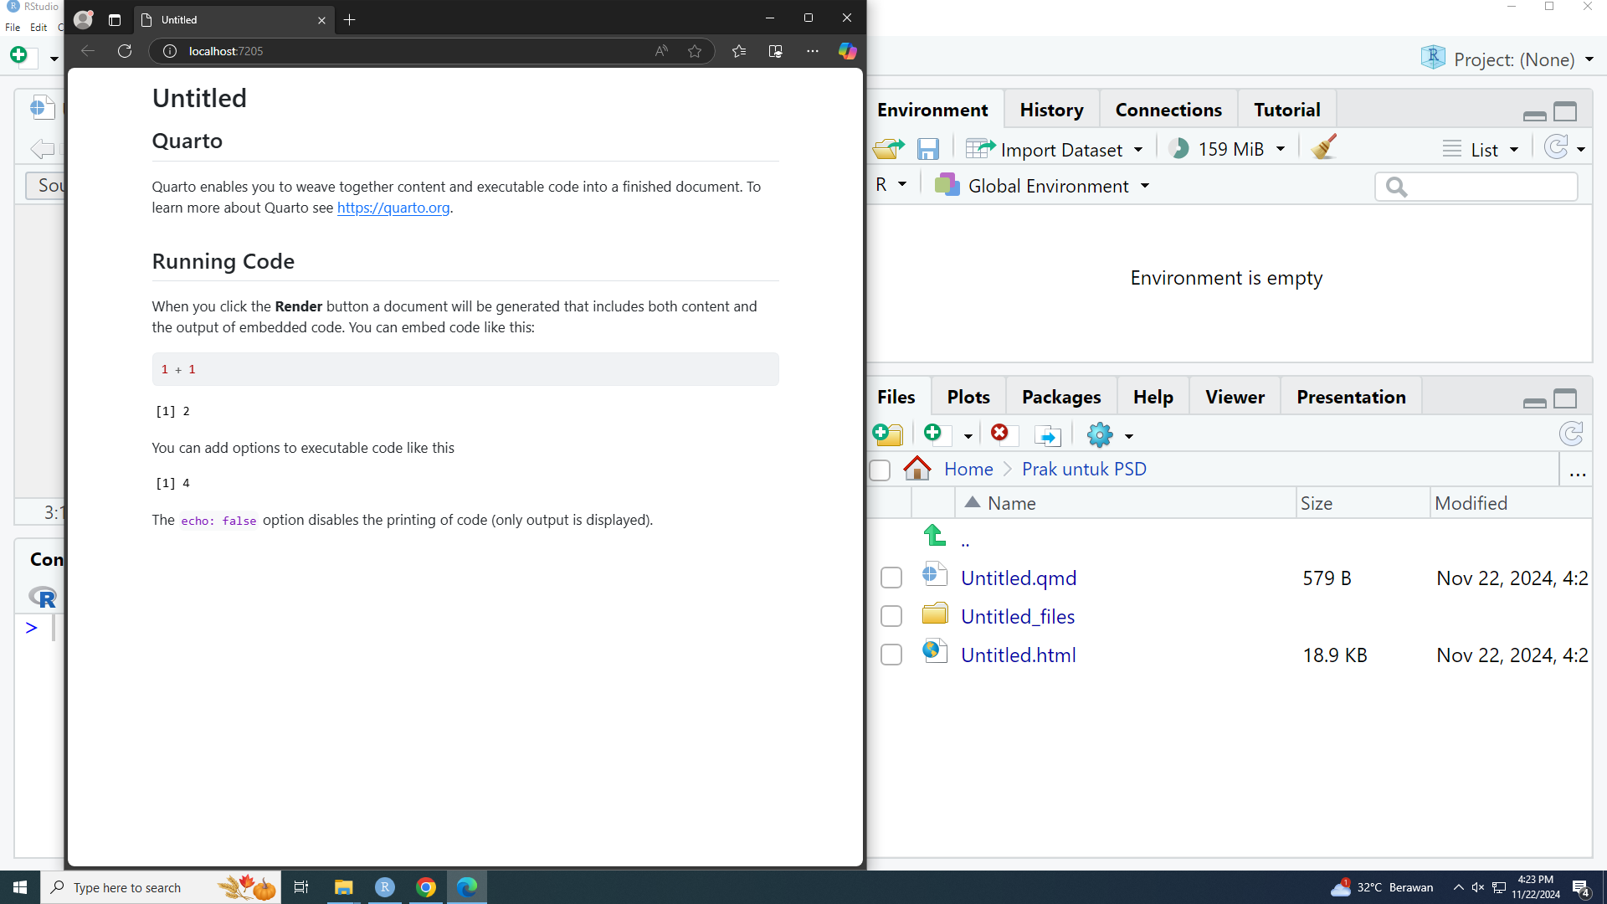The width and height of the screenshot is (1607, 904).
Task: Click the save workspace floppy icon
Action: pyautogui.click(x=927, y=149)
